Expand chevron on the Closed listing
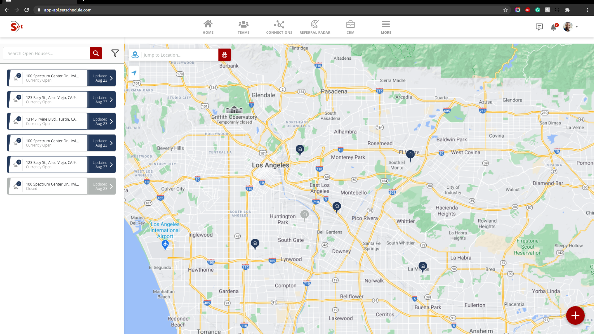This screenshot has width=594, height=334. [x=111, y=186]
